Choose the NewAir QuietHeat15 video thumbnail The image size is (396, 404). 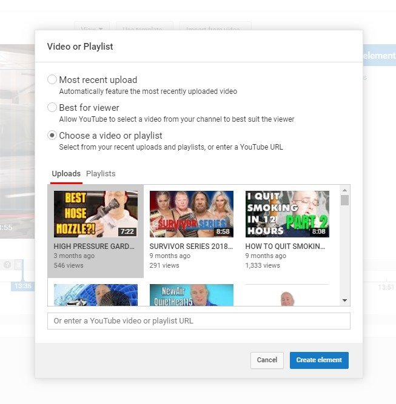(192, 295)
